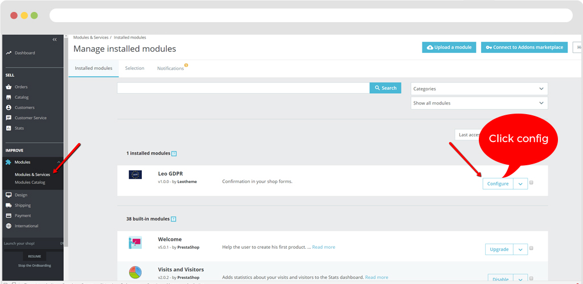Click Upload a module button
583x284 pixels.
click(449, 48)
